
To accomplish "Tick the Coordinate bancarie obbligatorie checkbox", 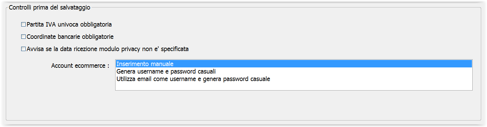I will (x=24, y=37).
